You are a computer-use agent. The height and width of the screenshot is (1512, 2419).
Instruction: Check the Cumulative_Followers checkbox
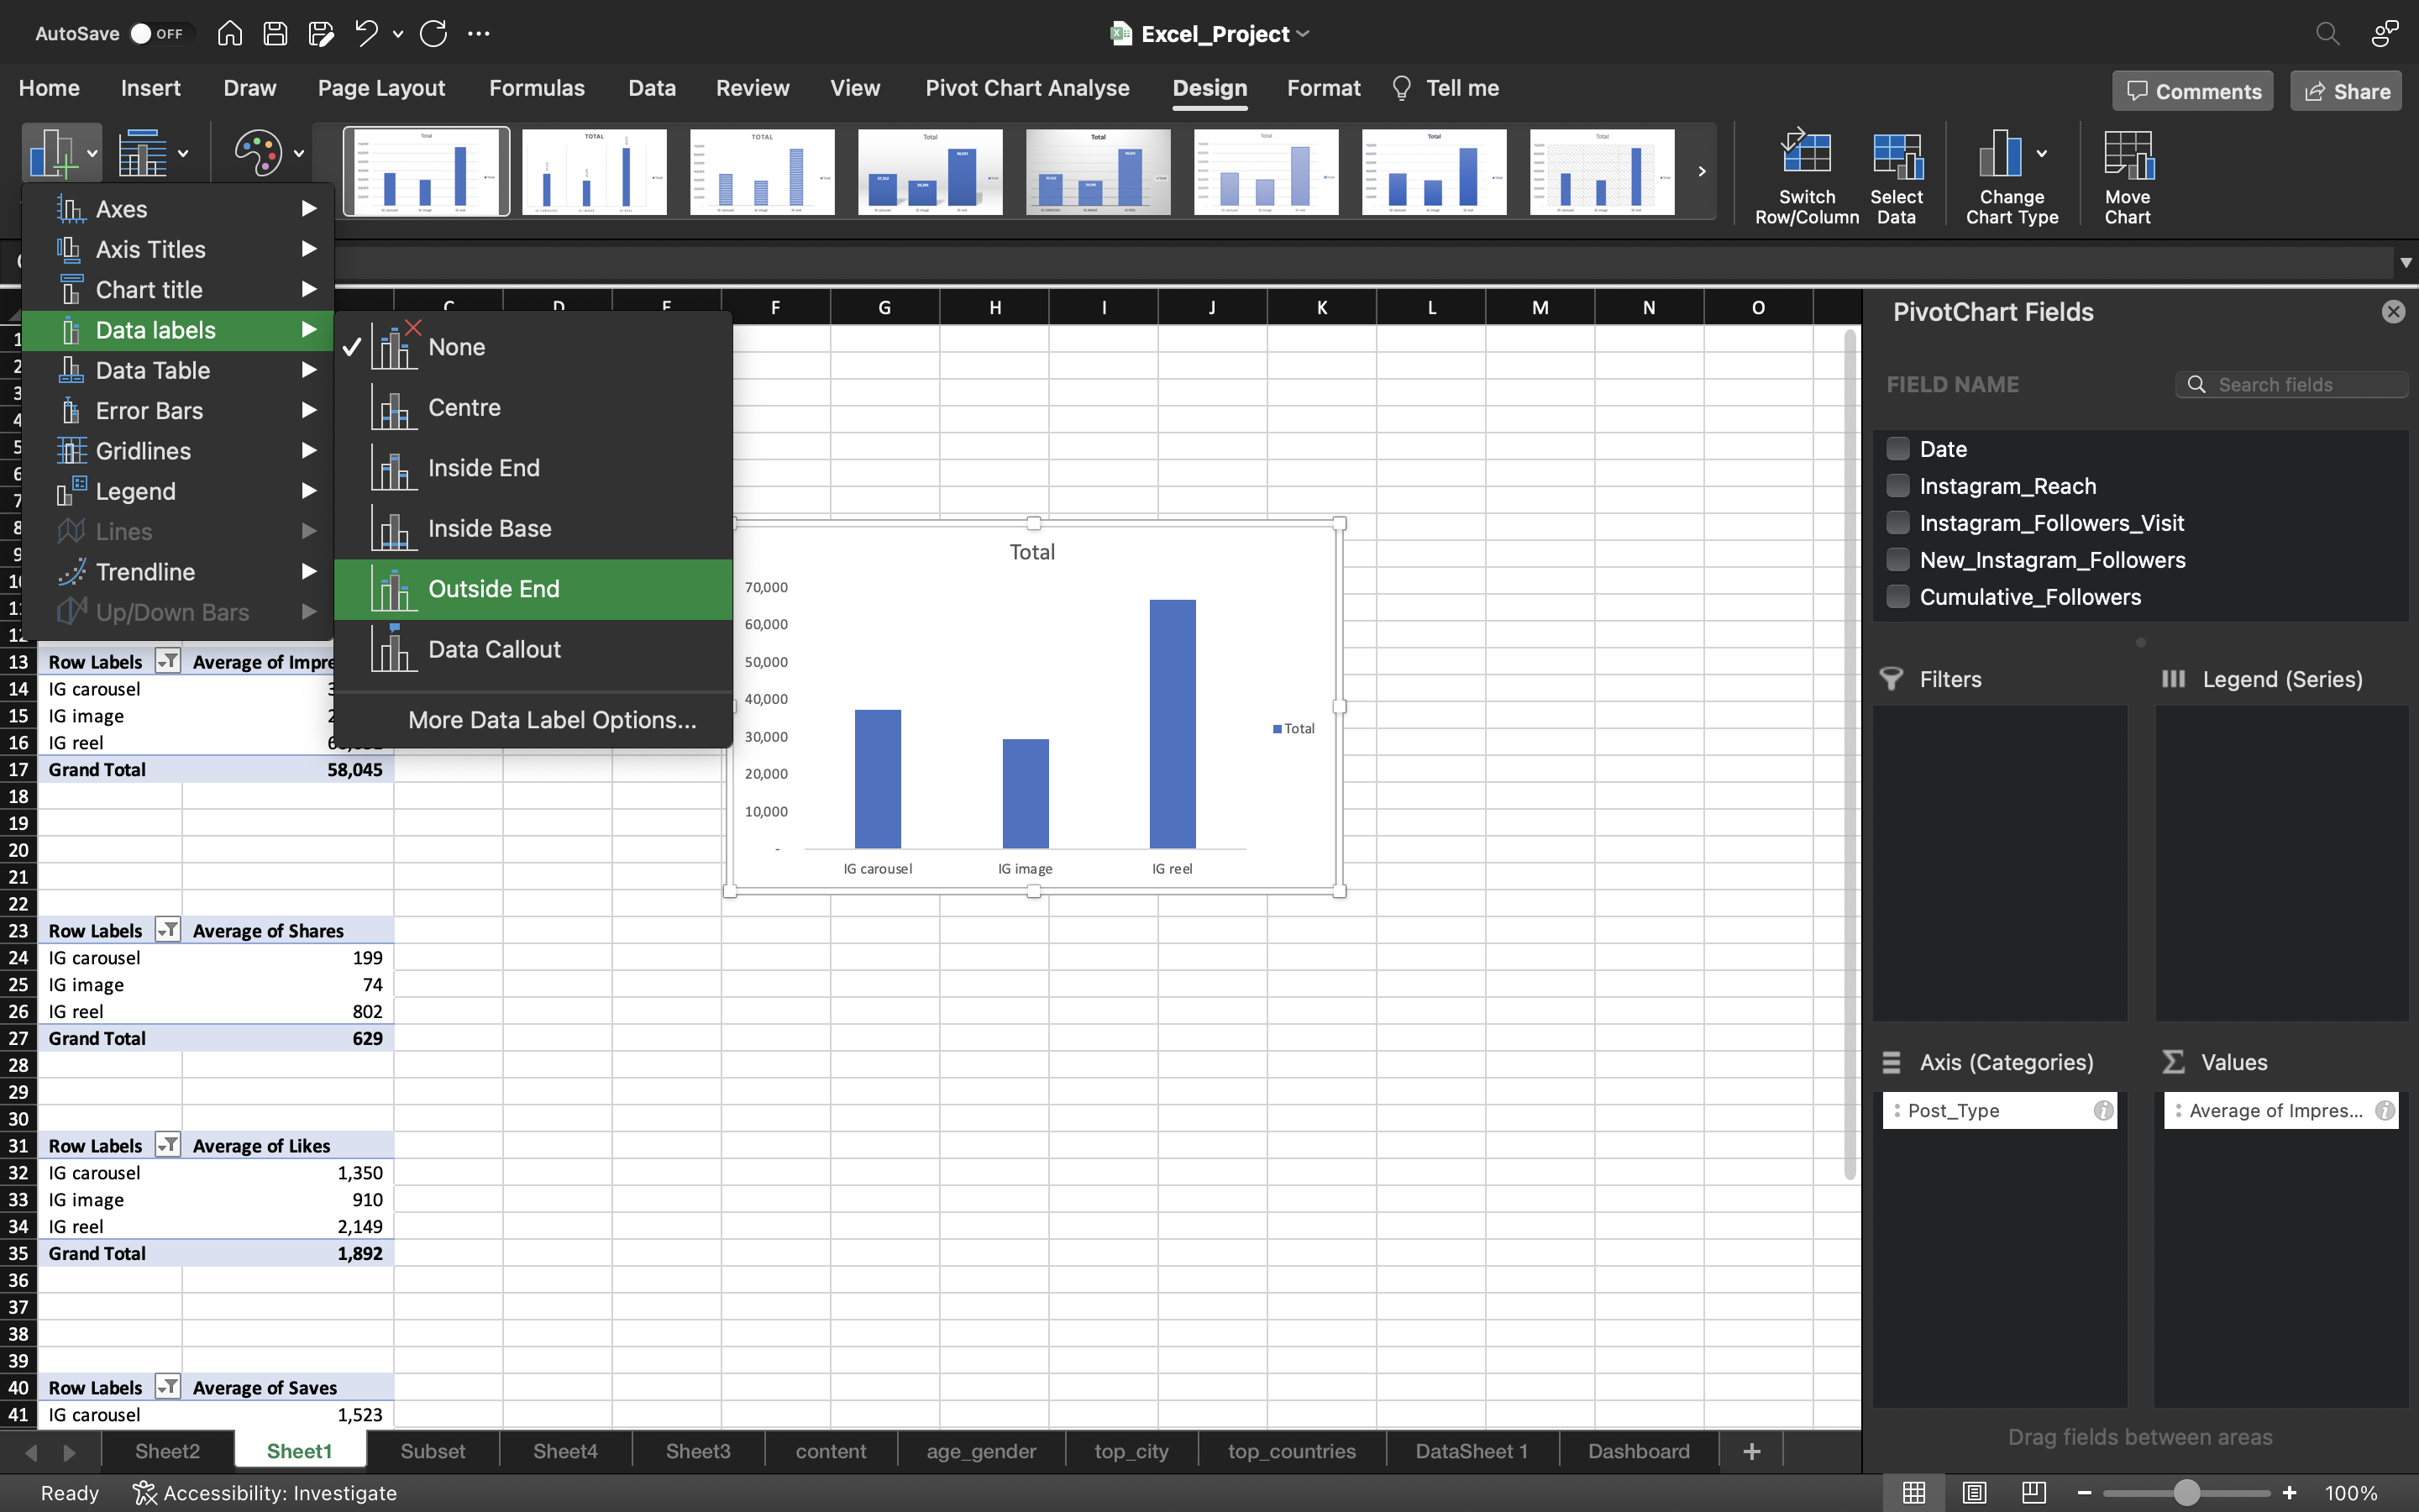1897,596
